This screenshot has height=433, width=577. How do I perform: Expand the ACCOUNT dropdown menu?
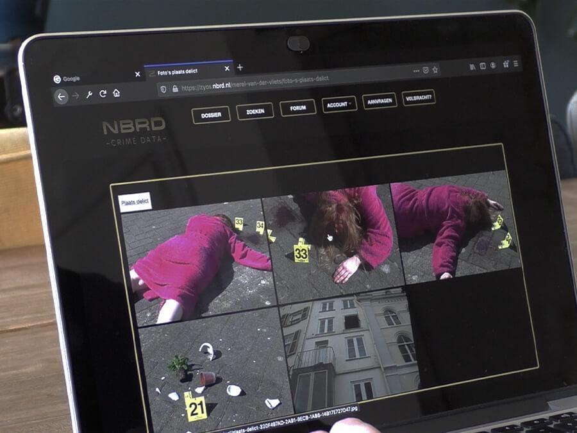point(339,104)
